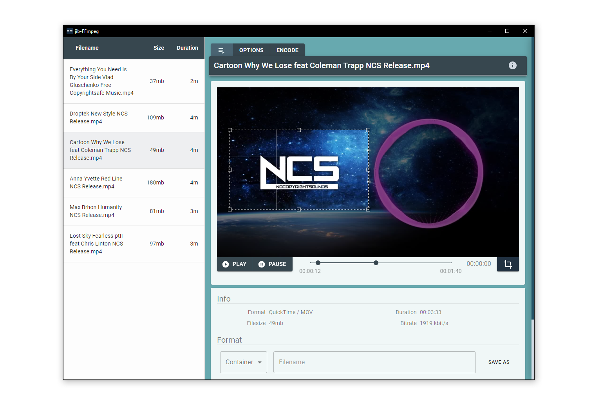Click the info circle icon beside the filename
602x401 pixels.
[512, 65]
